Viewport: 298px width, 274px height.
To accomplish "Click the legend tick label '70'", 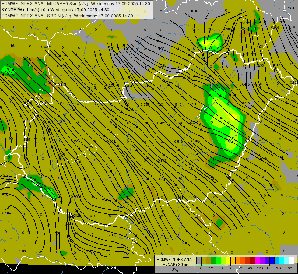I will tap(240, 268).
